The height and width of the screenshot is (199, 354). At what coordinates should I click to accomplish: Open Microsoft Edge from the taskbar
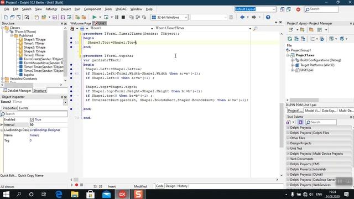59,194
